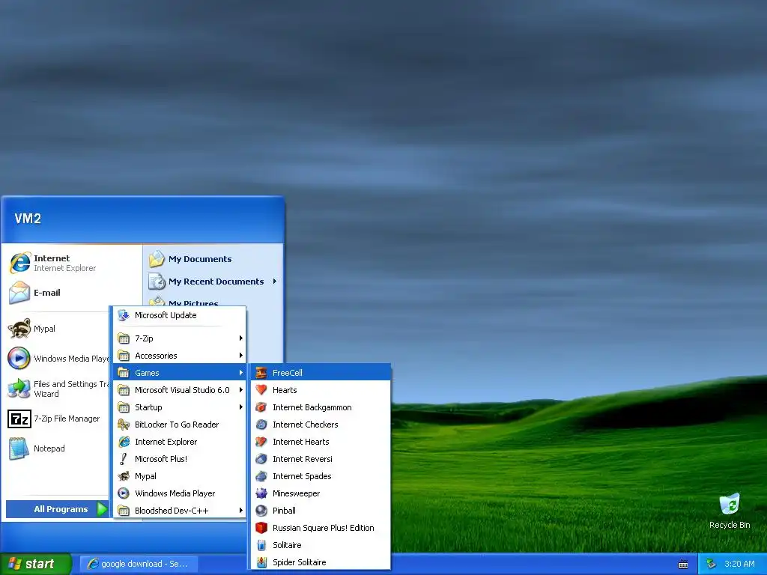Click the My Documents folder icon
The image size is (767, 575).
point(157,258)
